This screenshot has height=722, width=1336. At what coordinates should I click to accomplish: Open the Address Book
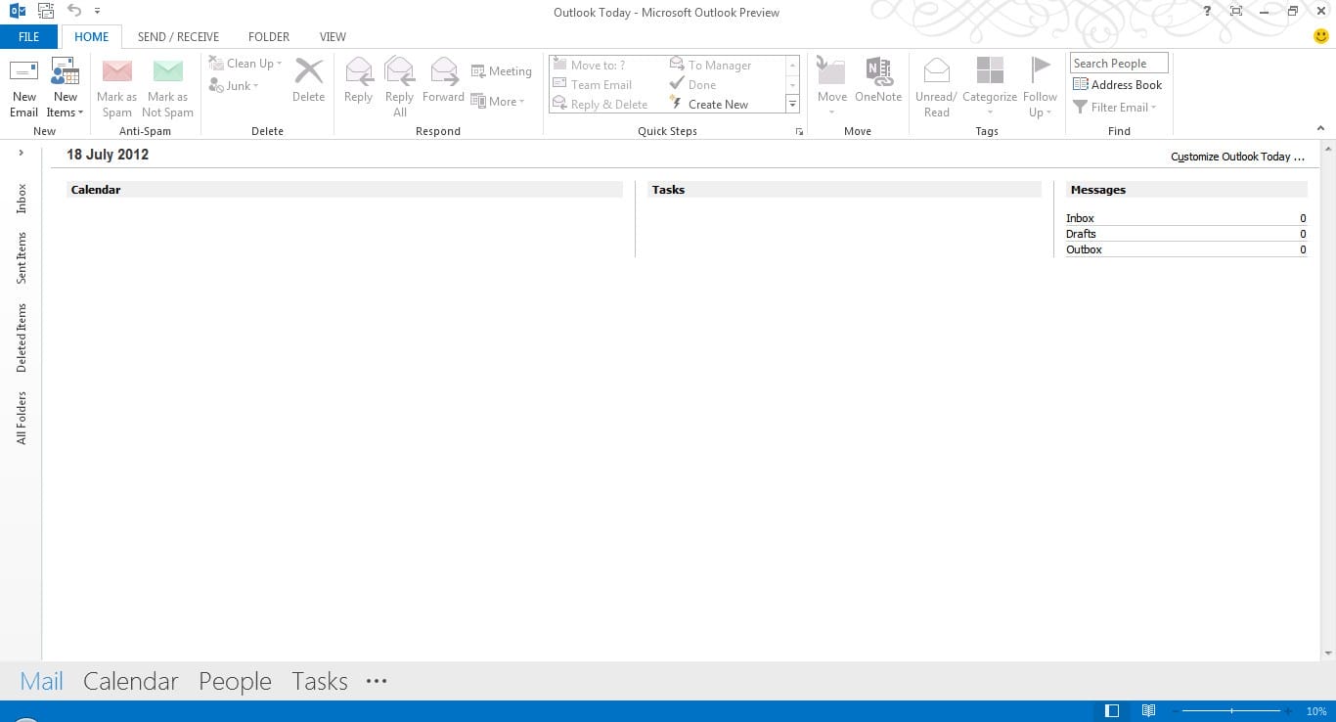pos(1117,85)
